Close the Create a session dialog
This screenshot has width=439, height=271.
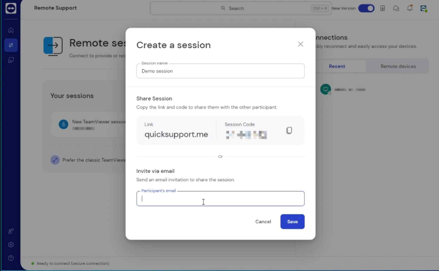click(x=300, y=44)
